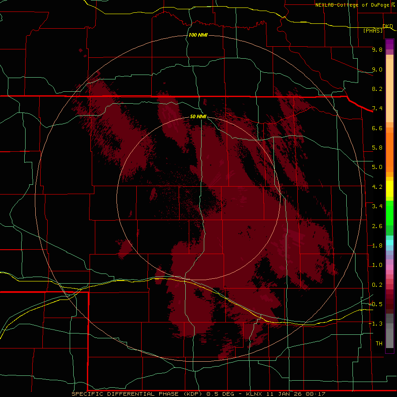Click the bright green band of the color scale
Viewport: 397px width, 397px height.
coord(390,213)
